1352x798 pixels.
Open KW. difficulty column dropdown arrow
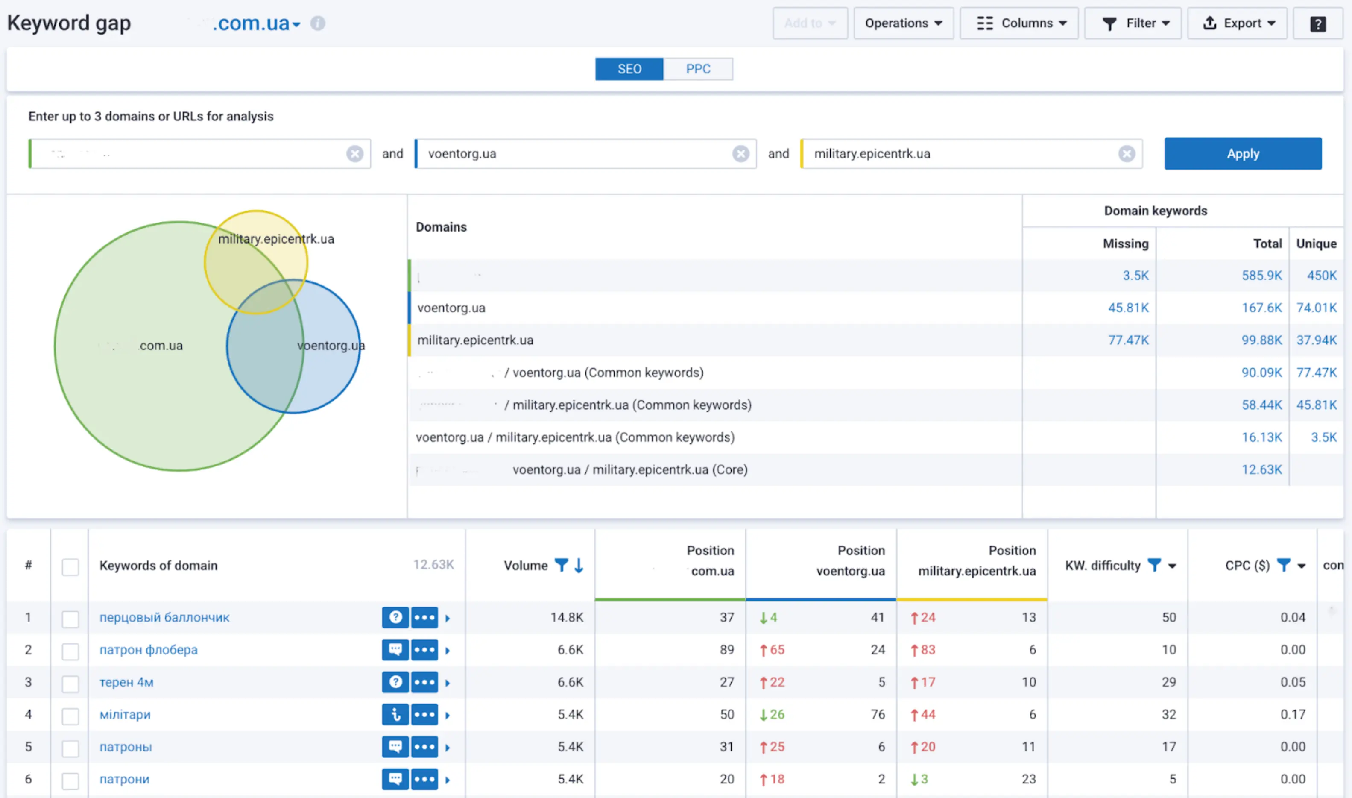1172,566
